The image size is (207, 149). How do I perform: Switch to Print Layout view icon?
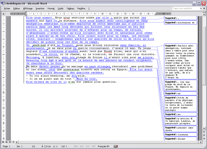10,142
